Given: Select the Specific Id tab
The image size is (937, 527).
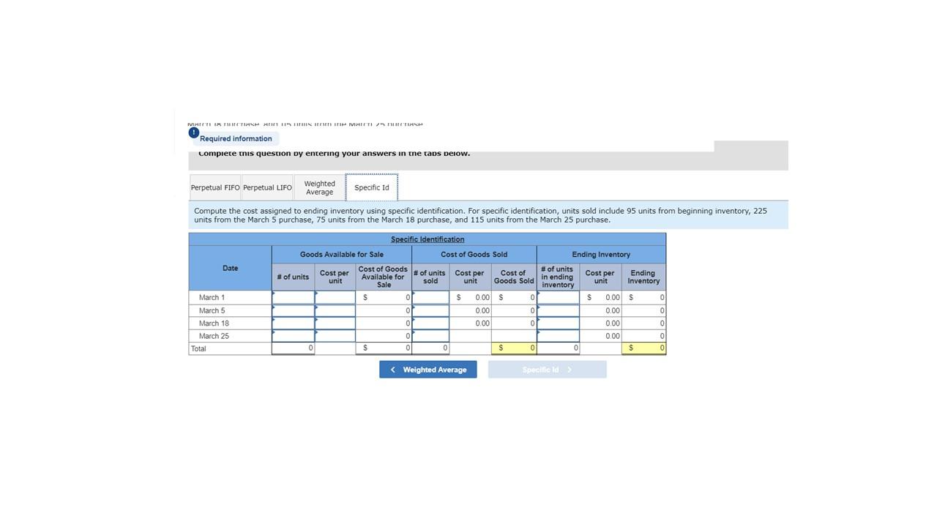Looking at the screenshot, I should click(372, 187).
